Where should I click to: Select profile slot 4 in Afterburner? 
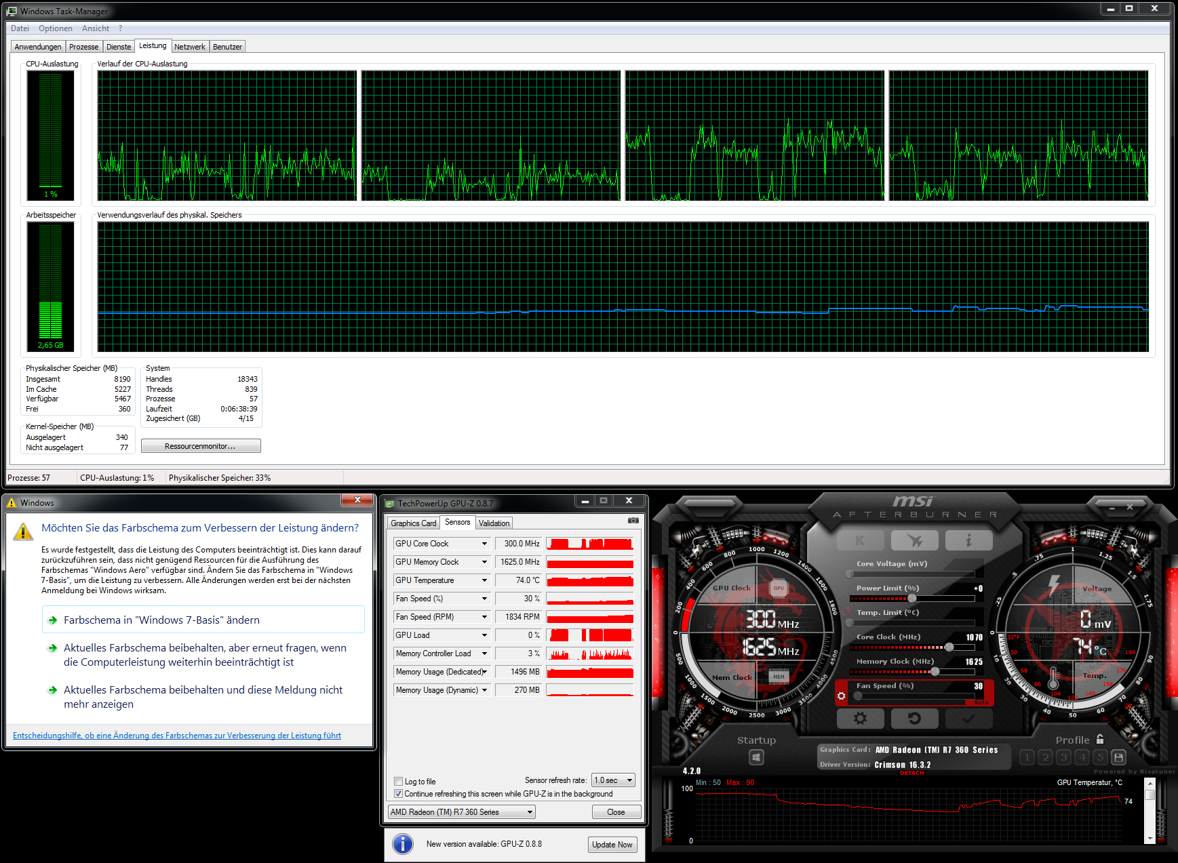tap(1082, 757)
